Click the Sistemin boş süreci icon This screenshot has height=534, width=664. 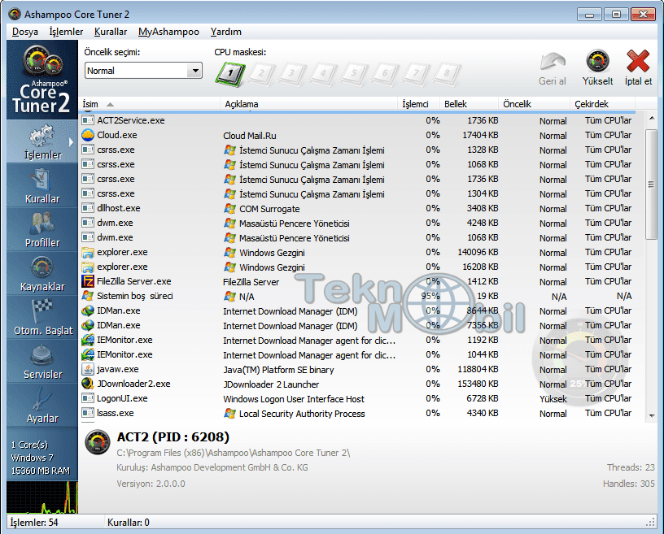click(88, 296)
